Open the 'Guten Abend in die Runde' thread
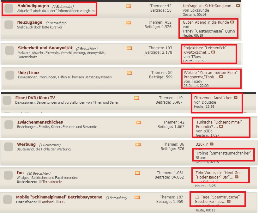This screenshot has height=213, width=271. (x=206, y=22)
